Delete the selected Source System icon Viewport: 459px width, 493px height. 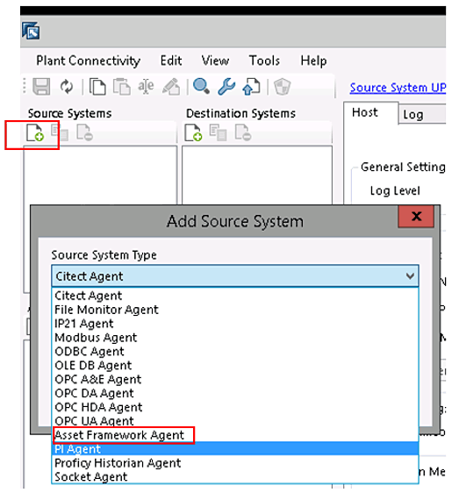(x=84, y=132)
